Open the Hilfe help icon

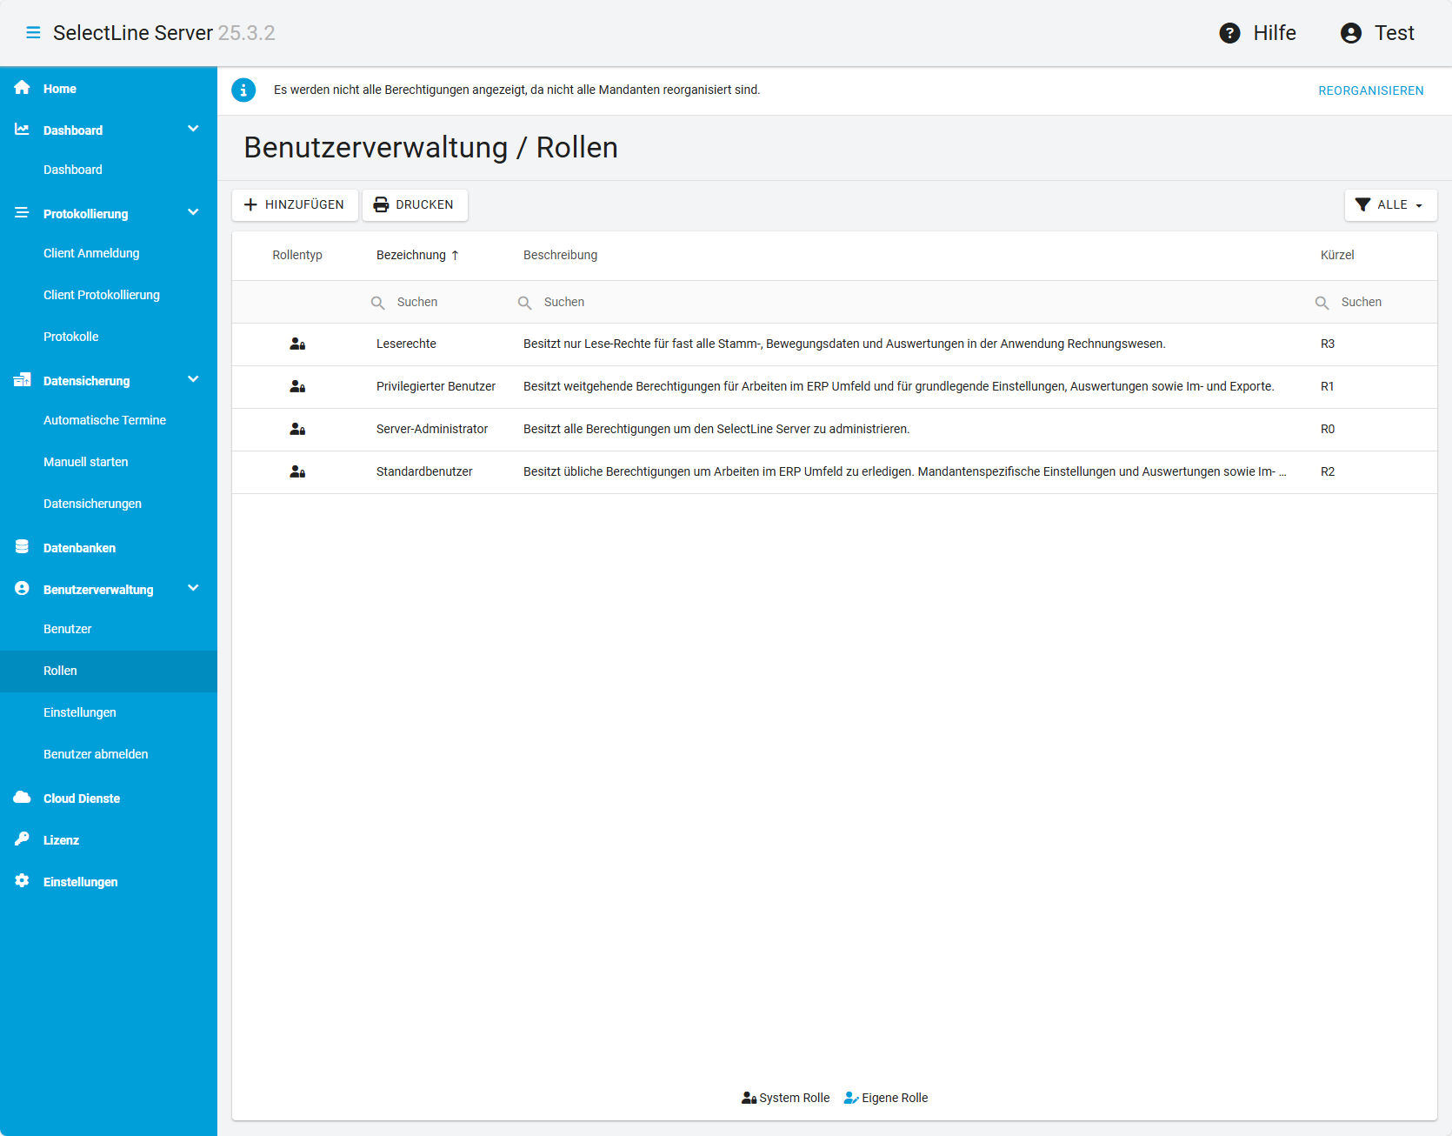[x=1229, y=33]
